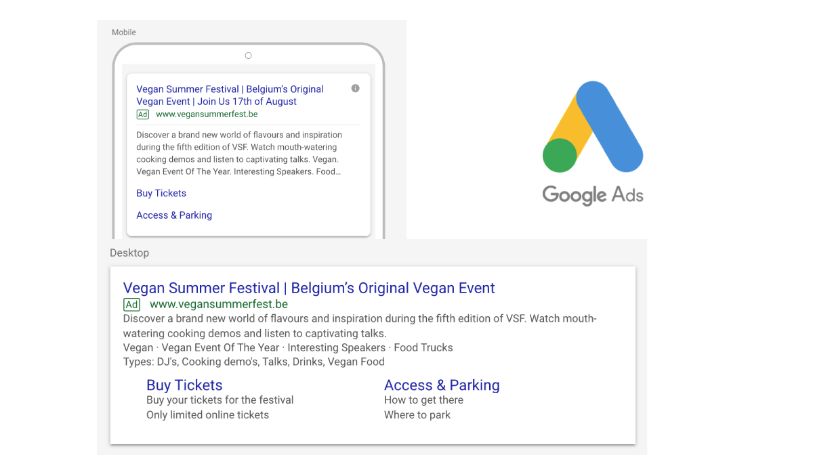Click the Desktop preview label

tap(129, 253)
